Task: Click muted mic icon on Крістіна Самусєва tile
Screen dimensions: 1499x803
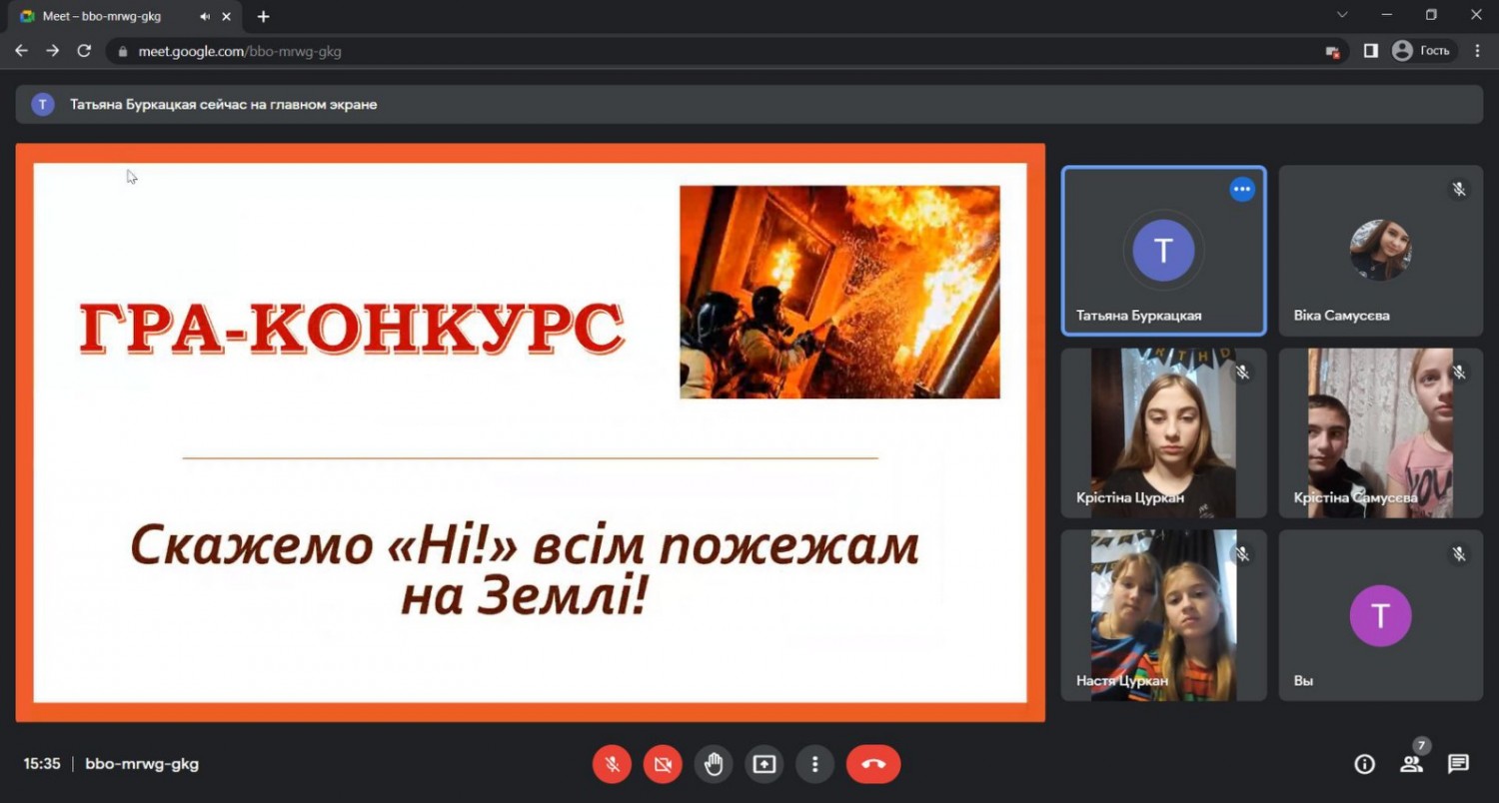Action: [1459, 372]
